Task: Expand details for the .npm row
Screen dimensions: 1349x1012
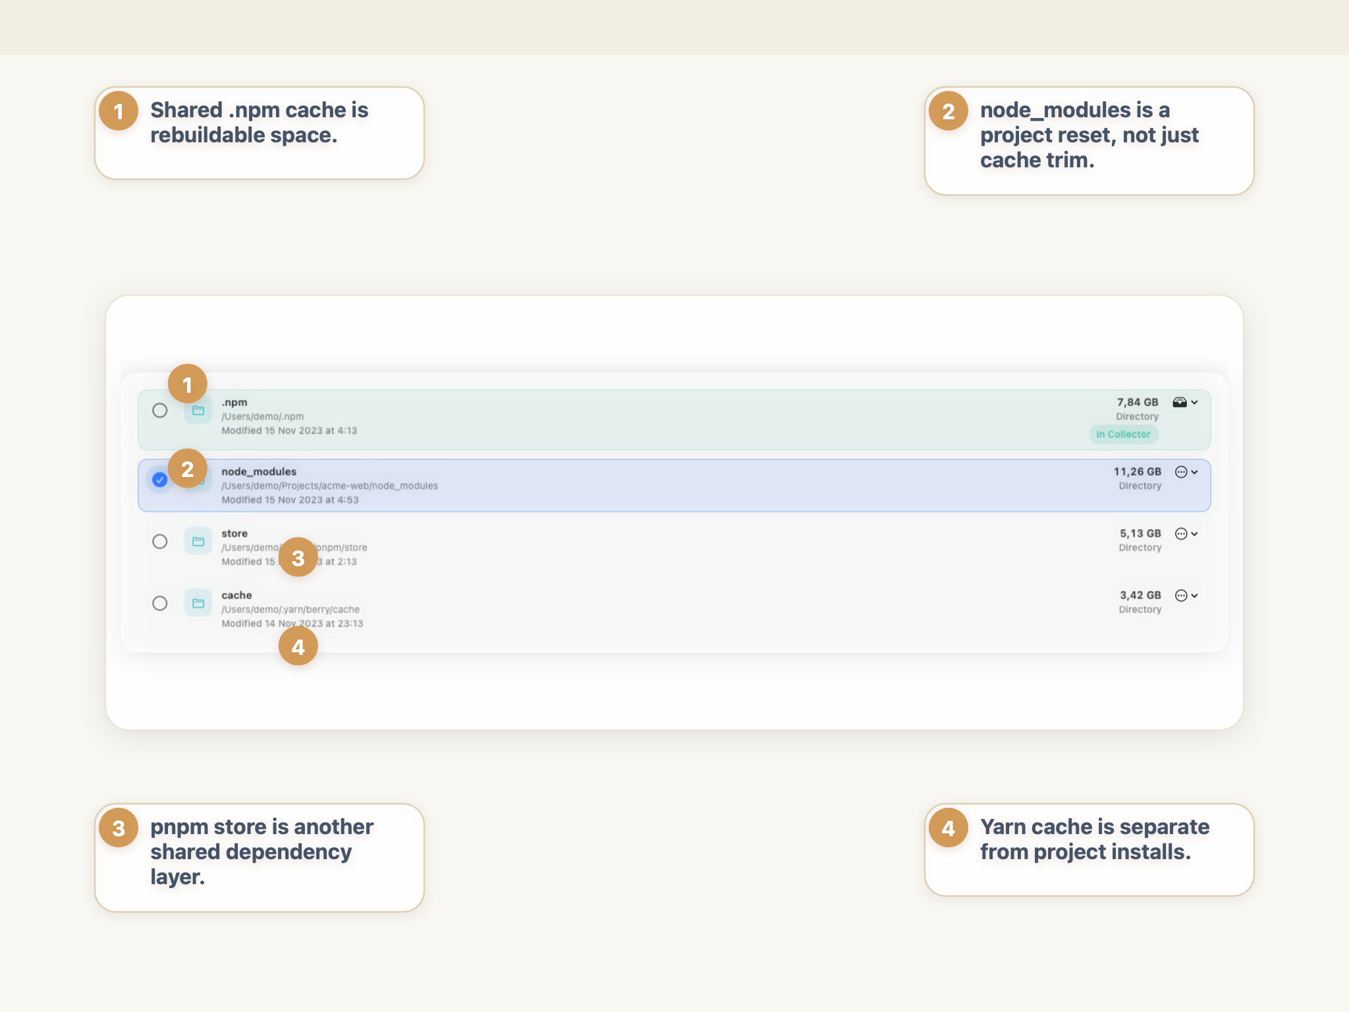Action: 1196,402
